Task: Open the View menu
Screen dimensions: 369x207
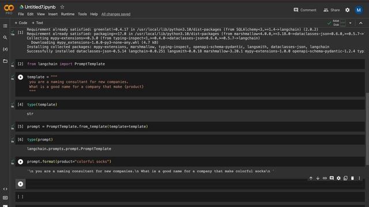Action: 41,14
